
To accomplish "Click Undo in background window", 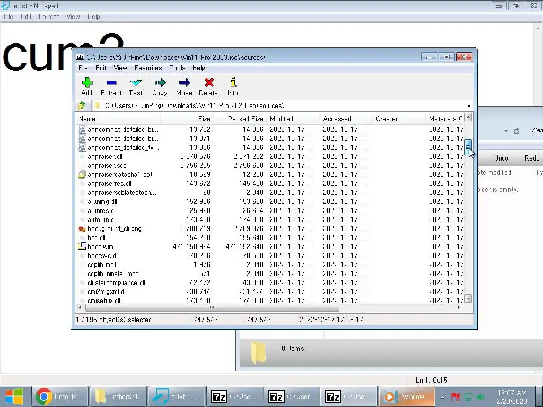I will point(501,158).
